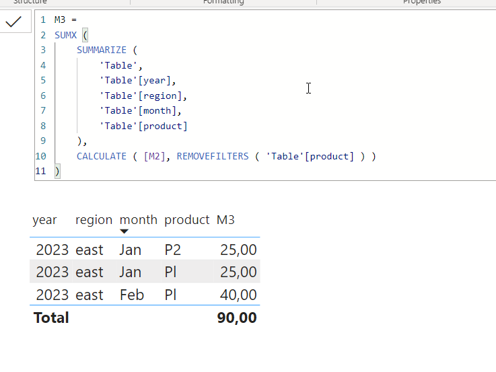Select the Feb month cell
496x372 pixels.
132,295
